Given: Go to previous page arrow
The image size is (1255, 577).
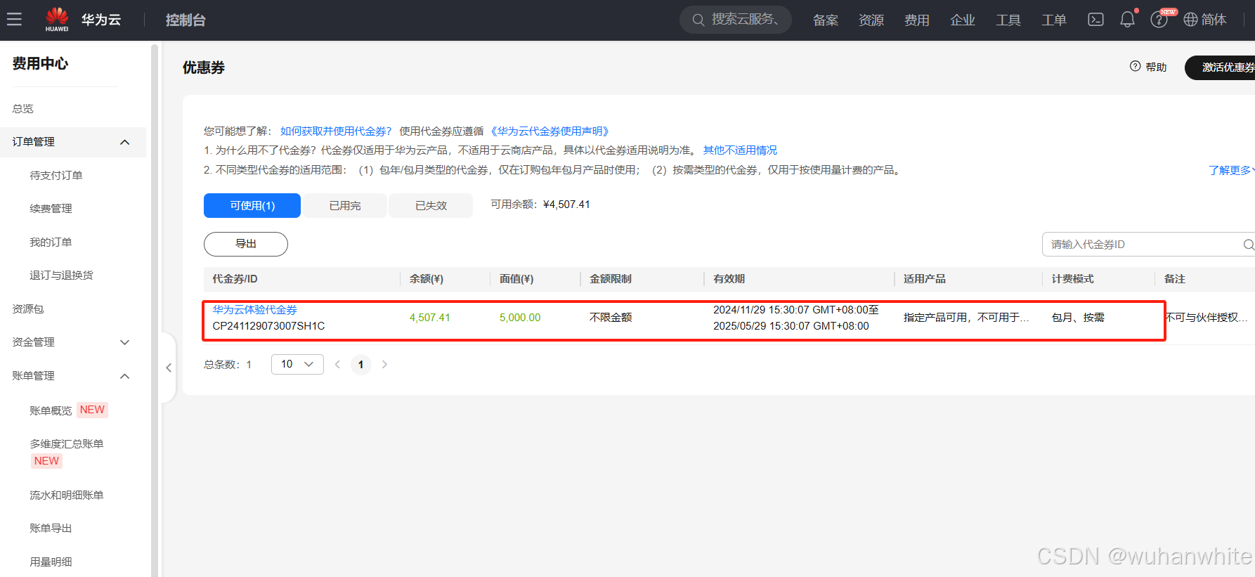Looking at the screenshot, I should [337, 364].
